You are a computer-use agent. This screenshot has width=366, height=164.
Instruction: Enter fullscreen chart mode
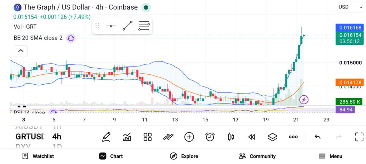coord(359,137)
